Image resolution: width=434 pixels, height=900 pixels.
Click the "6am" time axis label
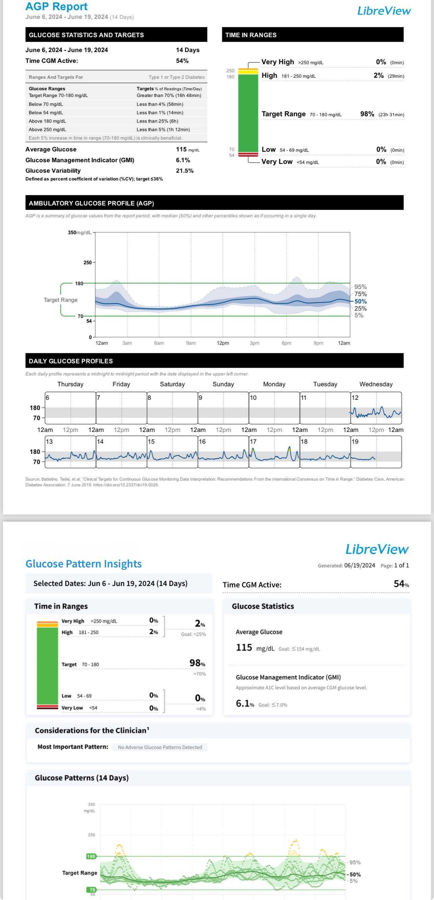click(x=159, y=343)
